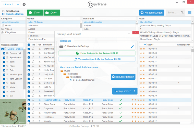
Task: Select the Smart backup radio button
Action: (3, 11)
